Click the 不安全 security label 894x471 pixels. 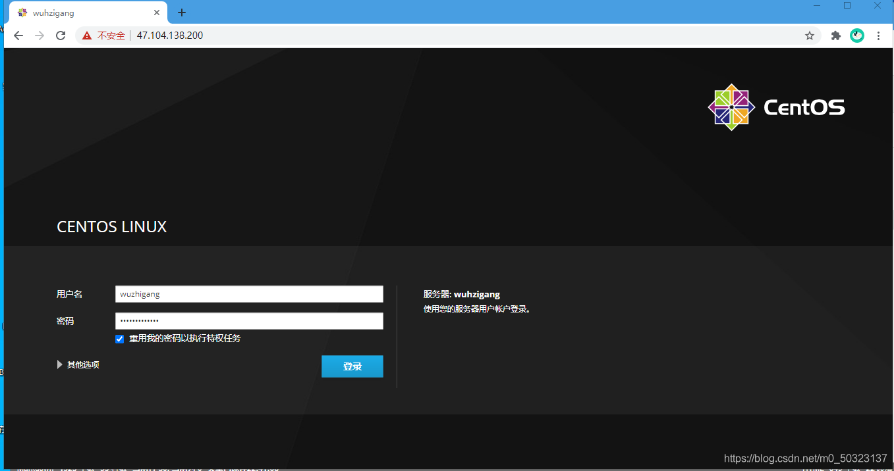(111, 36)
